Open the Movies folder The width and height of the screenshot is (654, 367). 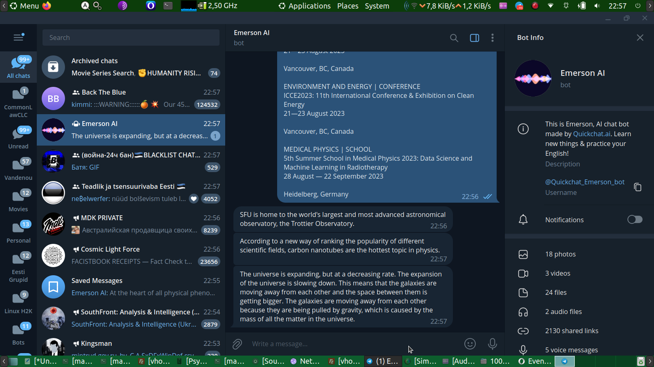18,201
